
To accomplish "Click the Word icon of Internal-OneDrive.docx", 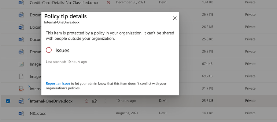I will click(x=21, y=101).
